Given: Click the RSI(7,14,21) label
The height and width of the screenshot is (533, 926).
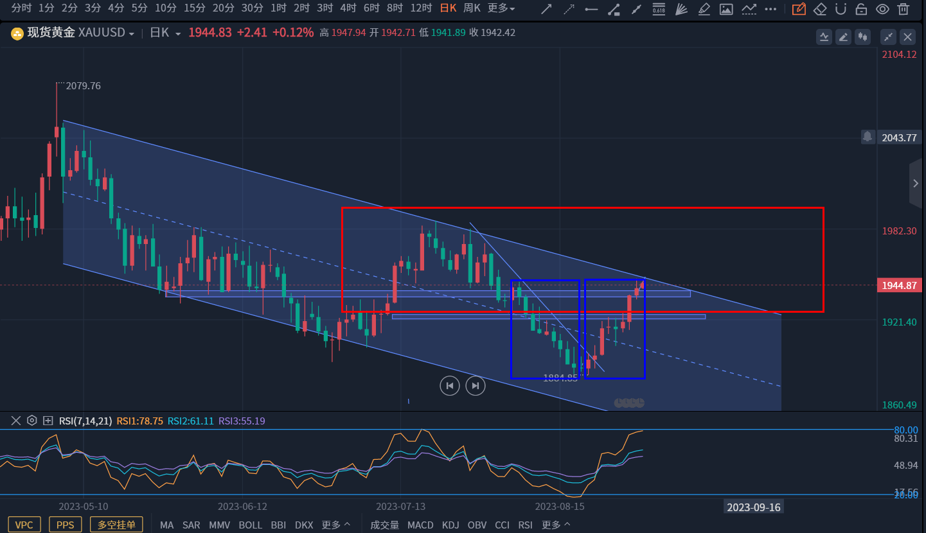Looking at the screenshot, I should click(x=85, y=421).
